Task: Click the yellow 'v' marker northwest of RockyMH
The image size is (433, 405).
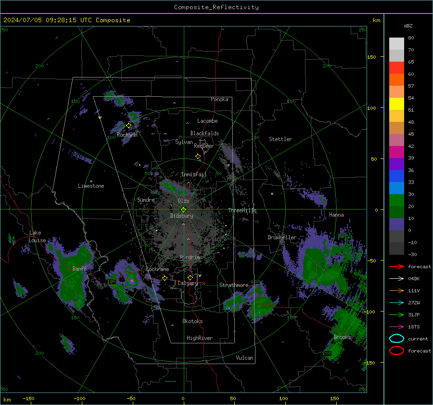Action: tap(100, 118)
